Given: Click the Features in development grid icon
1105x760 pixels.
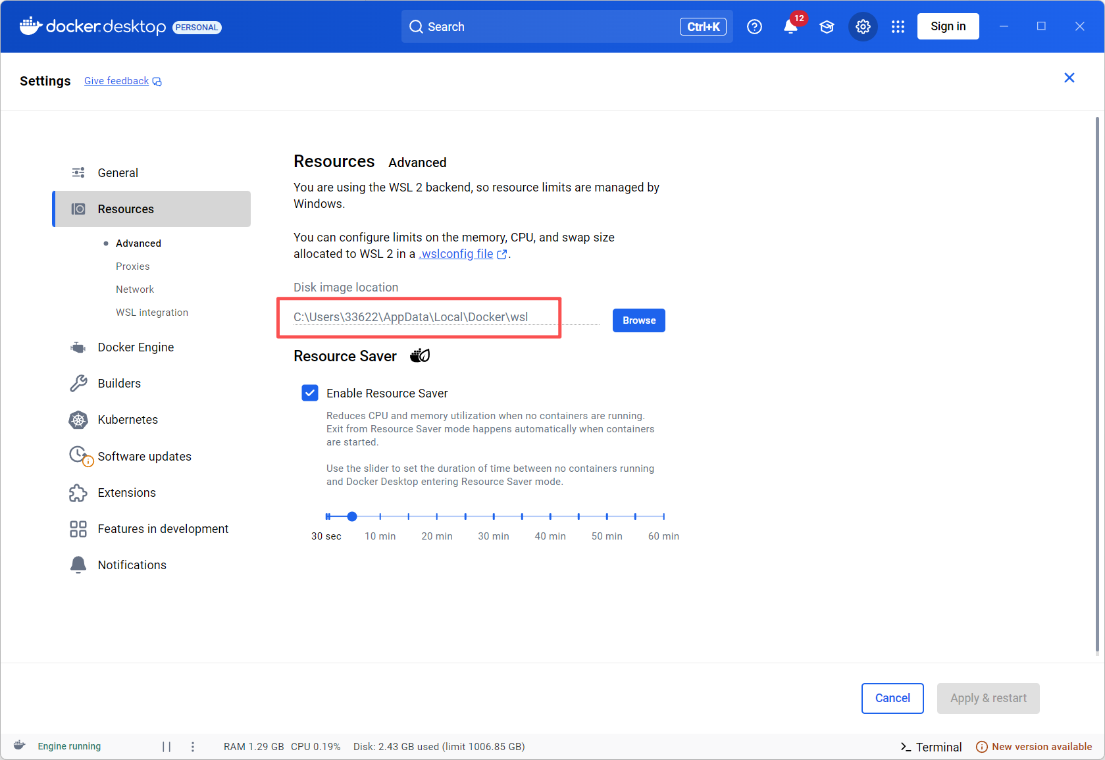Looking at the screenshot, I should click(78, 529).
